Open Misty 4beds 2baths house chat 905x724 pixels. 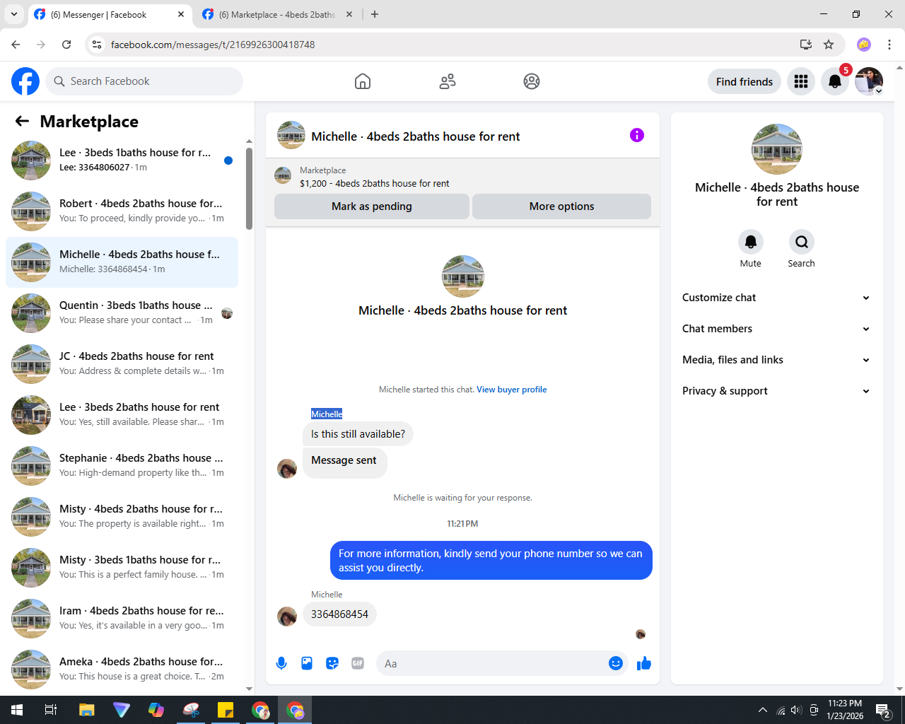tap(122, 517)
